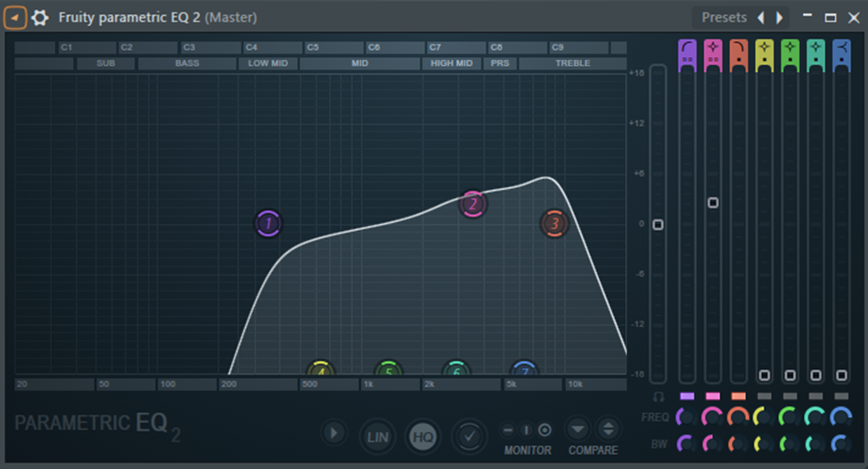Select the purple band 1 node on the graph

[x=268, y=224]
